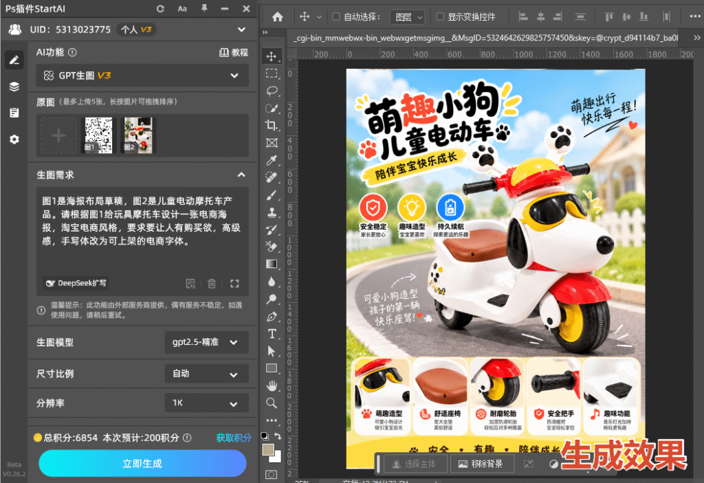
Task: Open the layers section in StartAI sidebar
Action: click(x=14, y=86)
